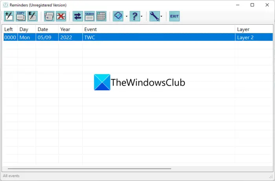Click the 0000 days-left cell
Image resolution: width=275 pixels, height=181 pixels.
click(x=10, y=37)
